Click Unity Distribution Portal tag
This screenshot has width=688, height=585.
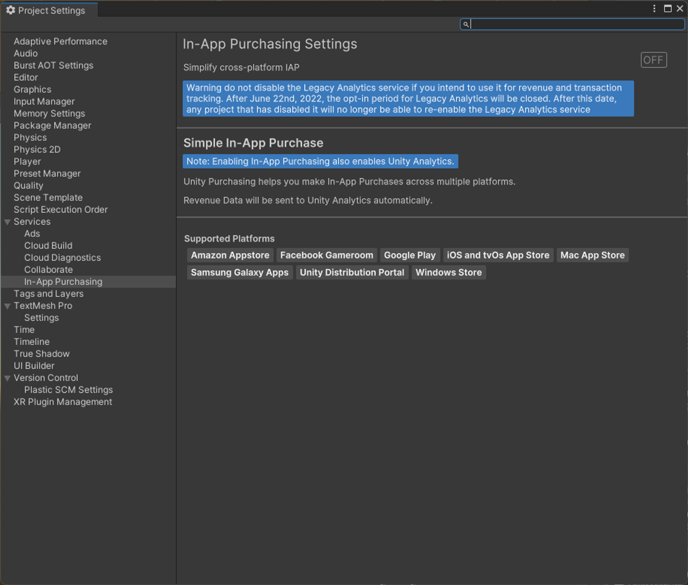[x=352, y=273]
